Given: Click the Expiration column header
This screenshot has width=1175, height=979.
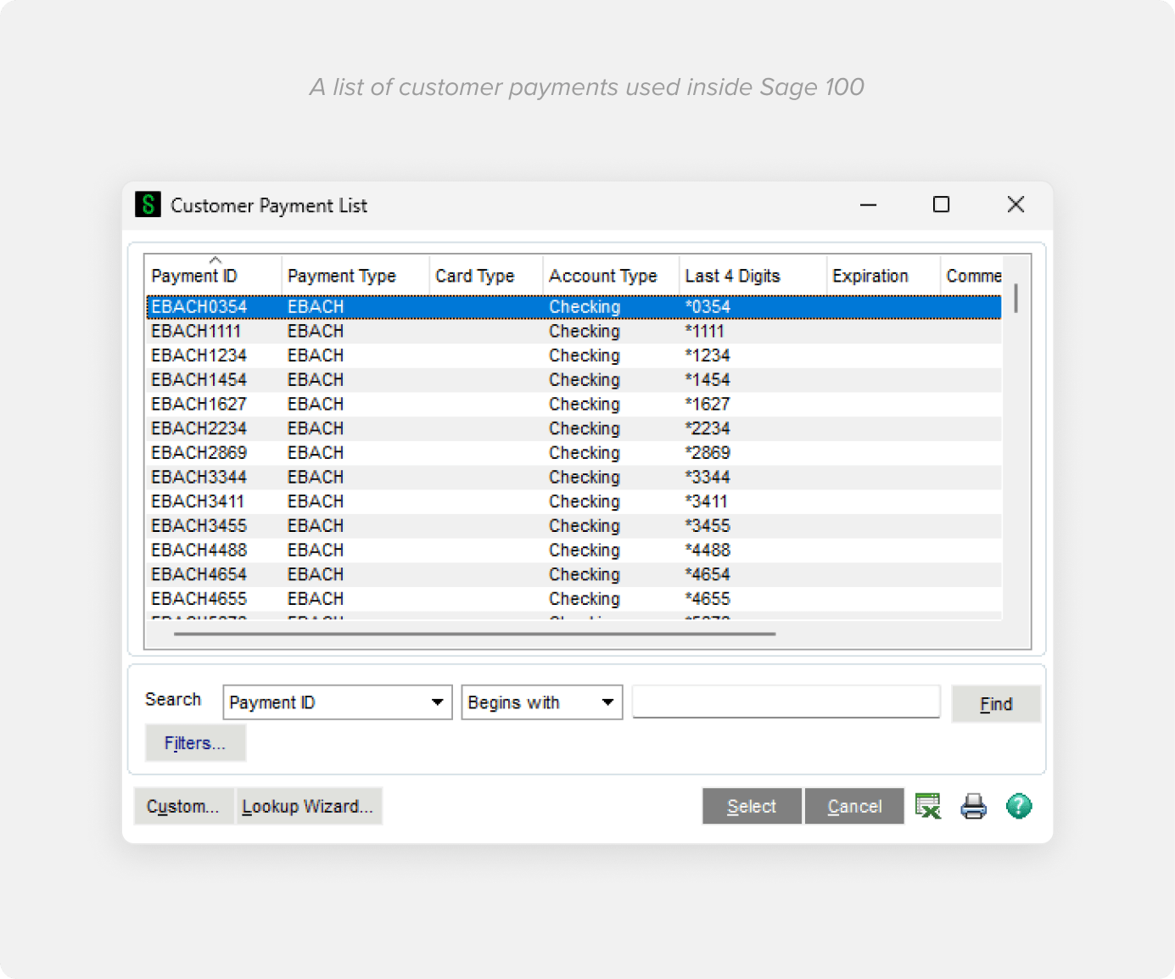Looking at the screenshot, I should (x=871, y=275).
